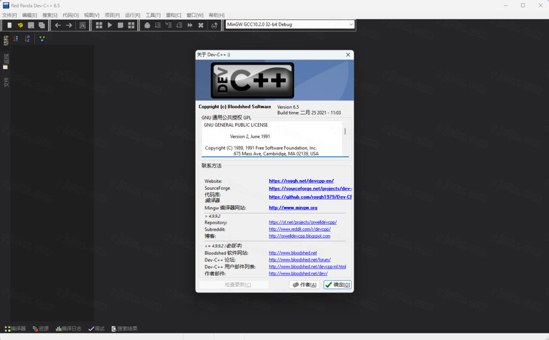Image resolution: width=549 pixels, height=340 pixels.
Task: Open the 搜索结果 bottom tab
Action: (124, 328)
